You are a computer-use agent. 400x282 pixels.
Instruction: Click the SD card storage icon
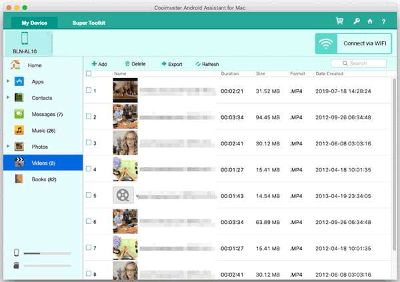point(16,265)
